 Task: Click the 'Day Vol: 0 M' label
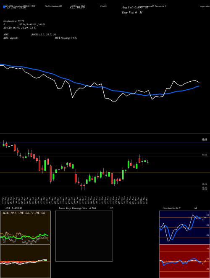pyautogui.click(x=132, y=12)
